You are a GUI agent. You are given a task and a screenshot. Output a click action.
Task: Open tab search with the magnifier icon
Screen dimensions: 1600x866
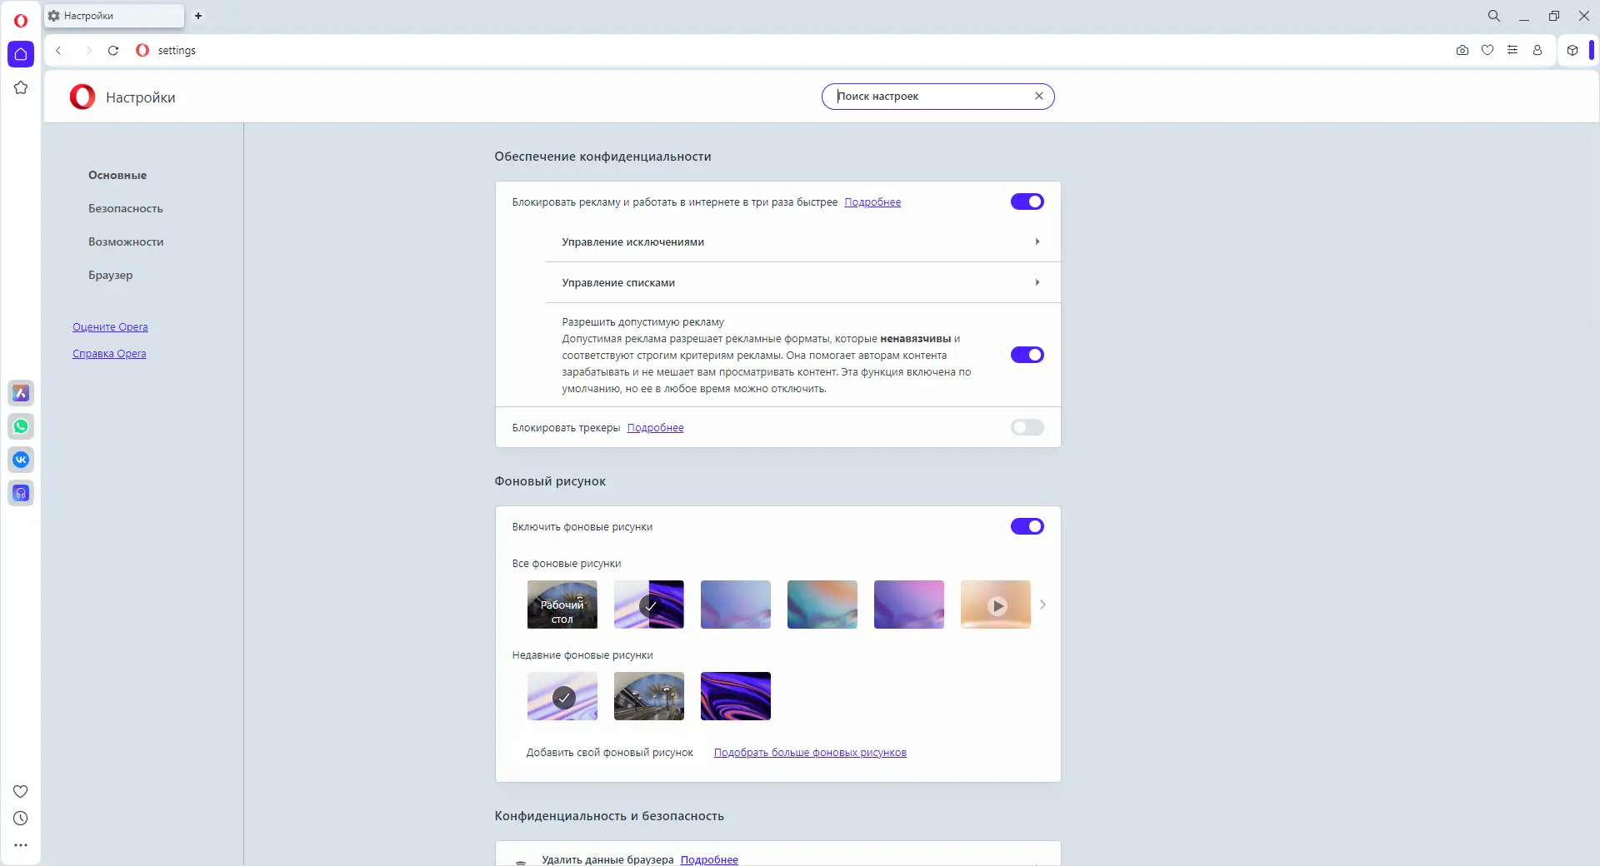pyautogui.click(x=1494, y=16)
